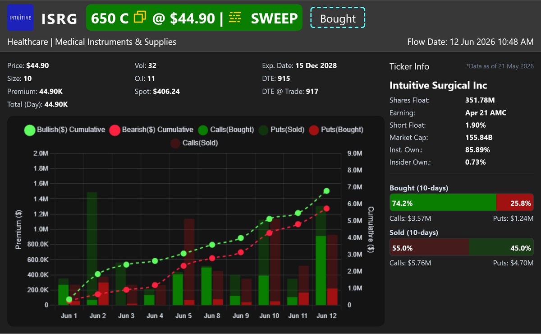Click the tall Jun 2 Puts(Sold) bar
The image size is (541, 334).
[x=92, y=246]
